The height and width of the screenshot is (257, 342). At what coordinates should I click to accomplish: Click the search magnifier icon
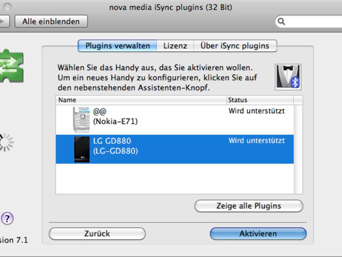point(281,21)
